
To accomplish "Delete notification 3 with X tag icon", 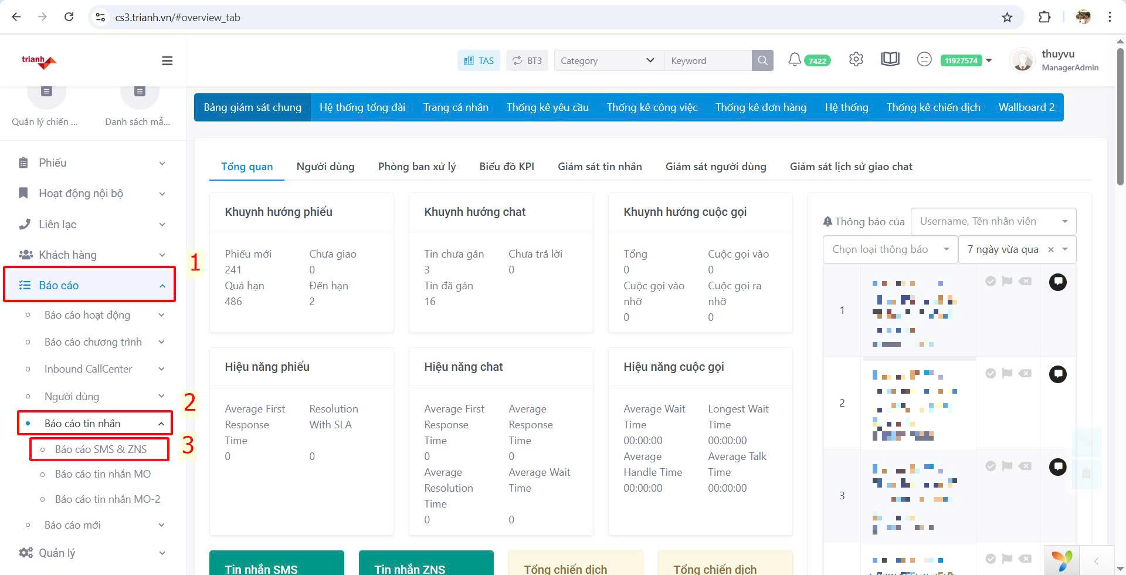I will (x=1025, y=466).
